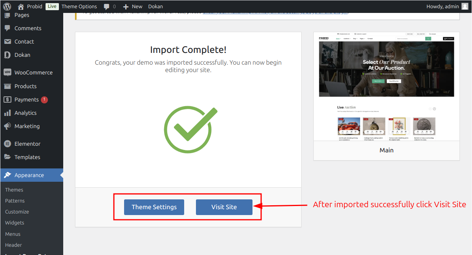Viewport: 472px width, 255px height.
Task: Go to Menus under Appearance
Action: [x=13, y=234]
